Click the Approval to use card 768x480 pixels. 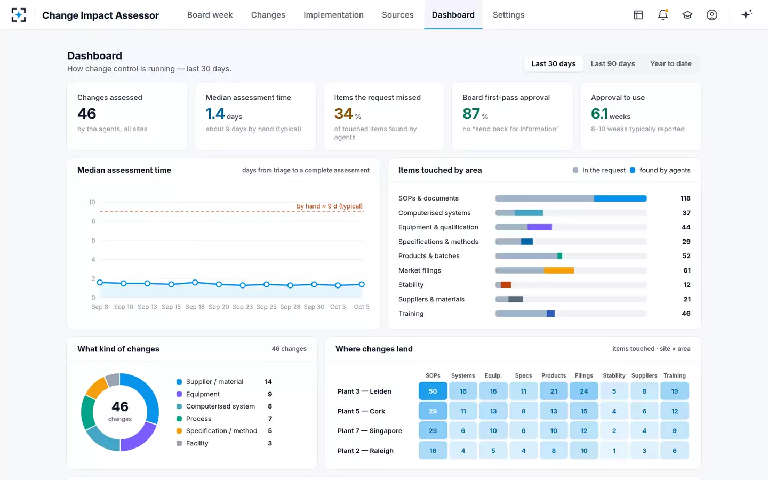point(641,116)
